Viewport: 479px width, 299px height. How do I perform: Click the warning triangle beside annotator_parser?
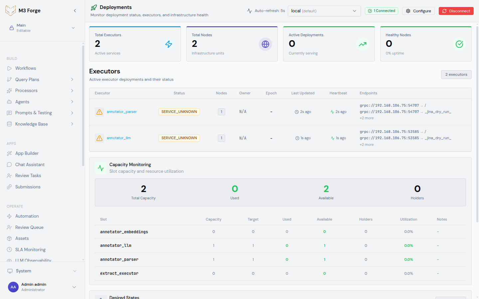coord(99,112)
